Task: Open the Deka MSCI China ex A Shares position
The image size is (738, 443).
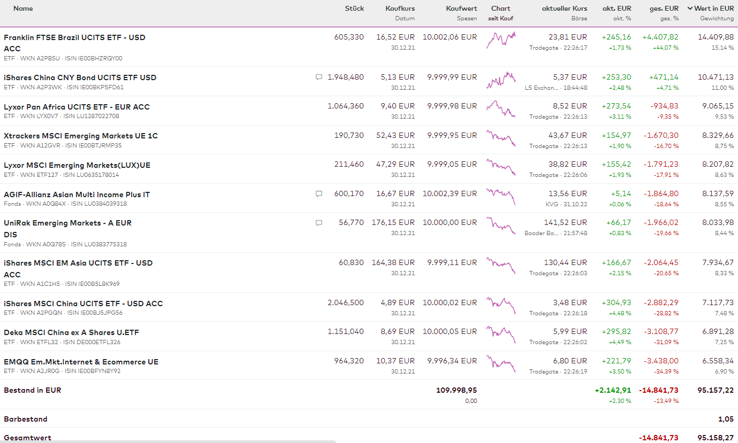Action: 71,332
